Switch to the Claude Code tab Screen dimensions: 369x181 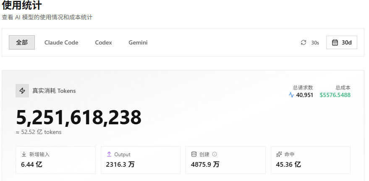pos(61,42)
